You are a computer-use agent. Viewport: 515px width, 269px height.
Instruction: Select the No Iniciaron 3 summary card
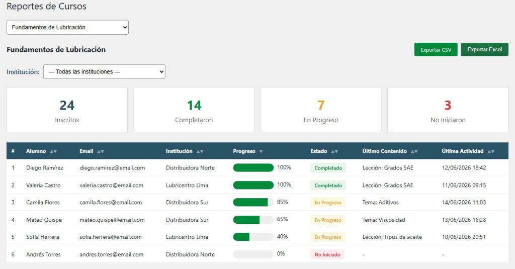pos(448,110)
